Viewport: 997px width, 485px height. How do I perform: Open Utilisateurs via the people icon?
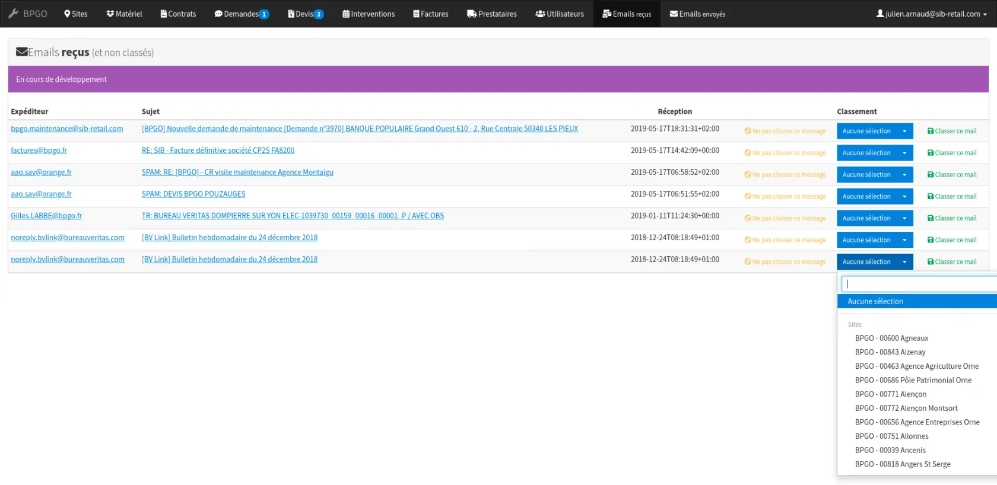(540, 14)
